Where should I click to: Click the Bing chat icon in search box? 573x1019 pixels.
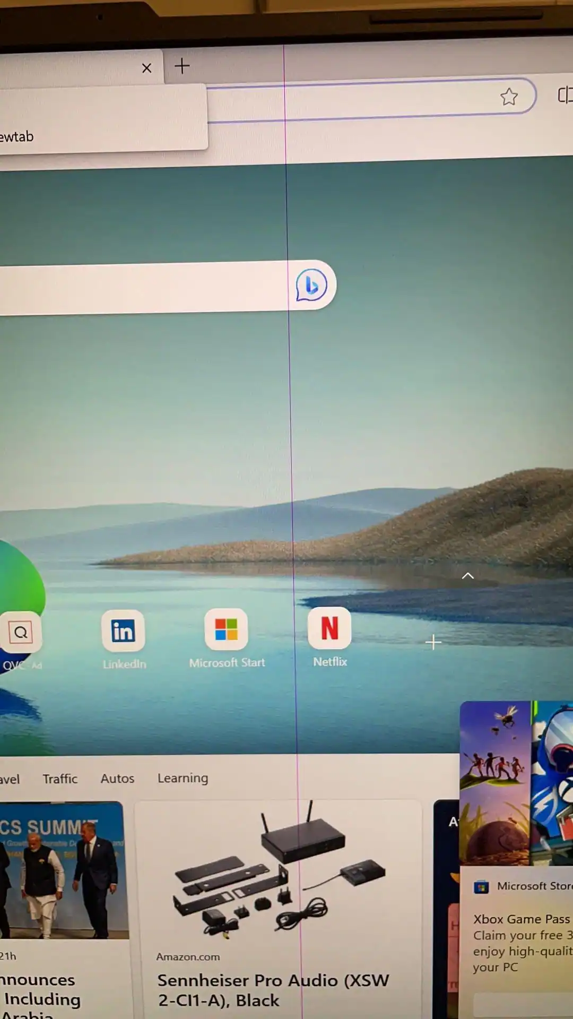(311, 285)
